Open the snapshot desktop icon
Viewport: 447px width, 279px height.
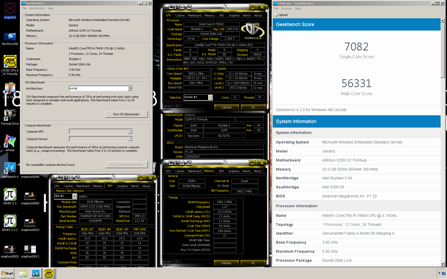click(10, 10)
